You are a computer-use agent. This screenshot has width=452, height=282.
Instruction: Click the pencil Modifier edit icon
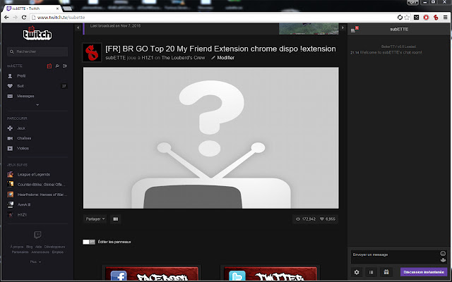(x=213, y=58)
